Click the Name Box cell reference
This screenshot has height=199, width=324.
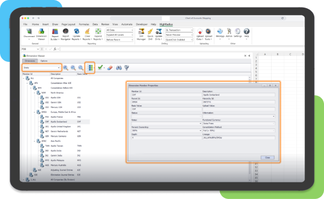point(30,49)
